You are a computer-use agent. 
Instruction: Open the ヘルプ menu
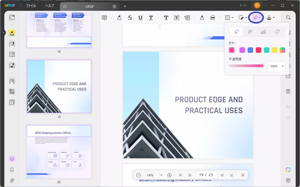tap(50, 6)
